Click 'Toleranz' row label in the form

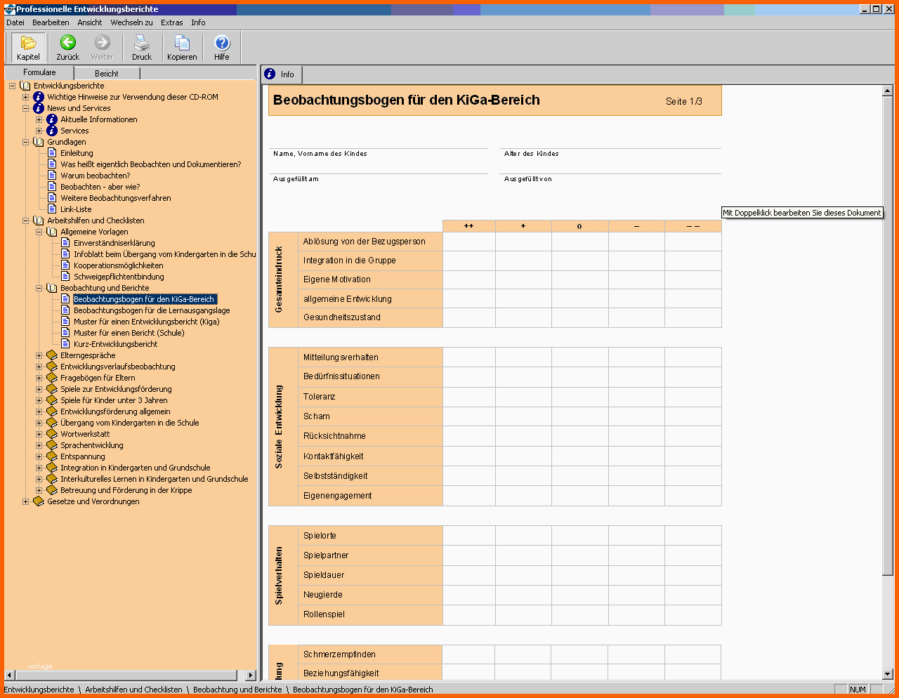coord(320,397)
